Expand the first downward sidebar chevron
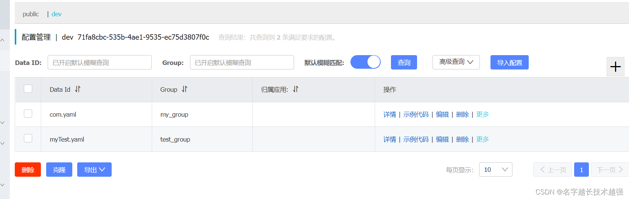Viewport: 629px width, 199px height. point(2,123)
